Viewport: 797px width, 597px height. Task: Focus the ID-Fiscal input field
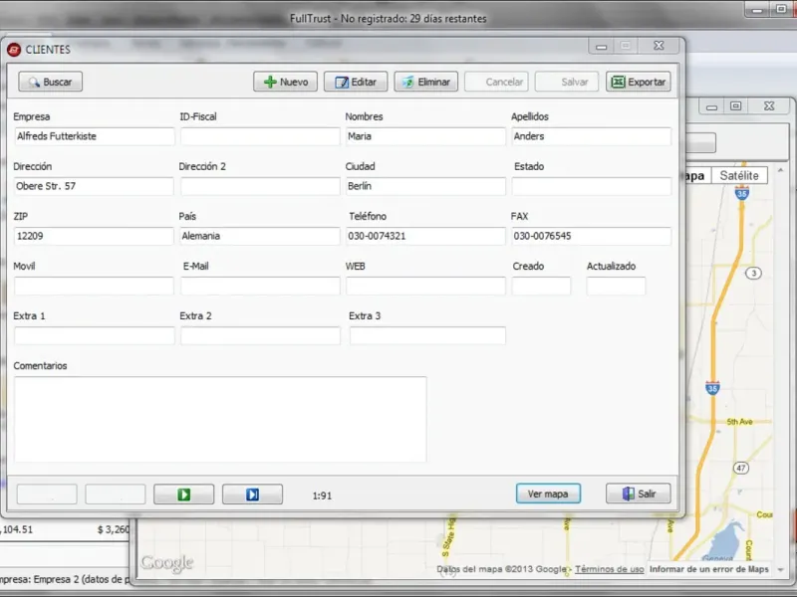(x=260, y=136)
